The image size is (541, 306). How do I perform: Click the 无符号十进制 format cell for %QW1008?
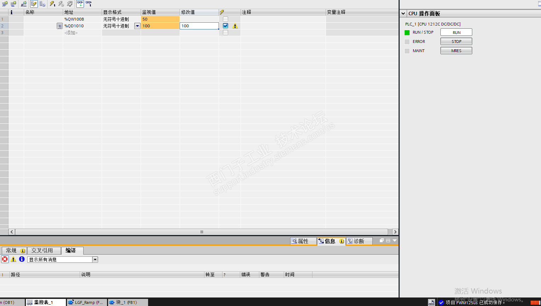(x=121, y=19)
